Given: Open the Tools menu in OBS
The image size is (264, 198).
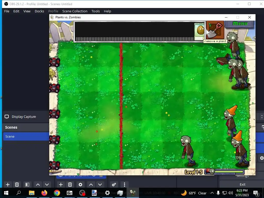Looking at the screenshot, I should coord(96,11).
